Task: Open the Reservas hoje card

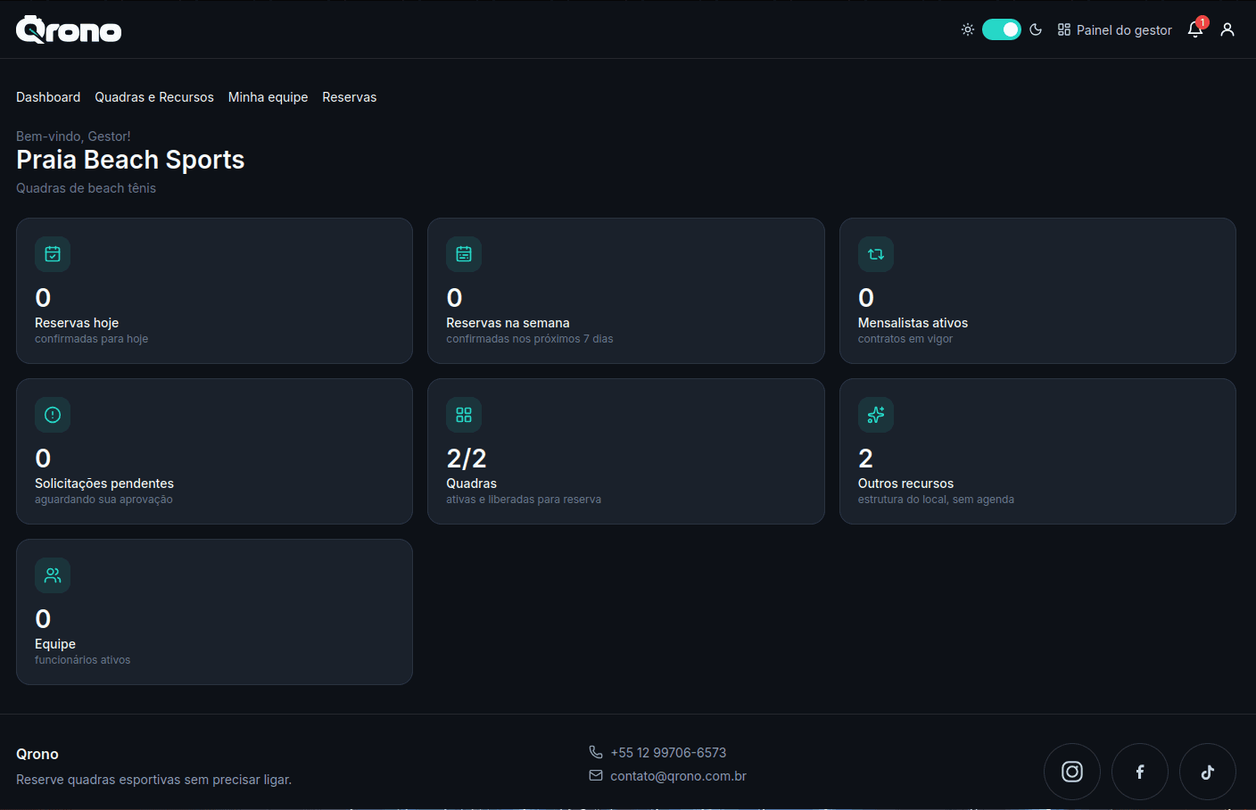Action: [x=214, y=291]
